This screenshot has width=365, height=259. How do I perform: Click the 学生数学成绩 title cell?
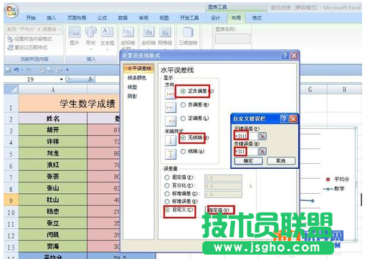click(70, 104)
